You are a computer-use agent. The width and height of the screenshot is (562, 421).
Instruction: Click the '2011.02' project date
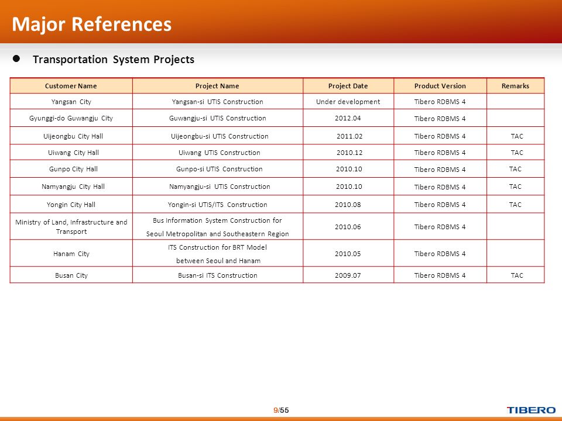349,136
